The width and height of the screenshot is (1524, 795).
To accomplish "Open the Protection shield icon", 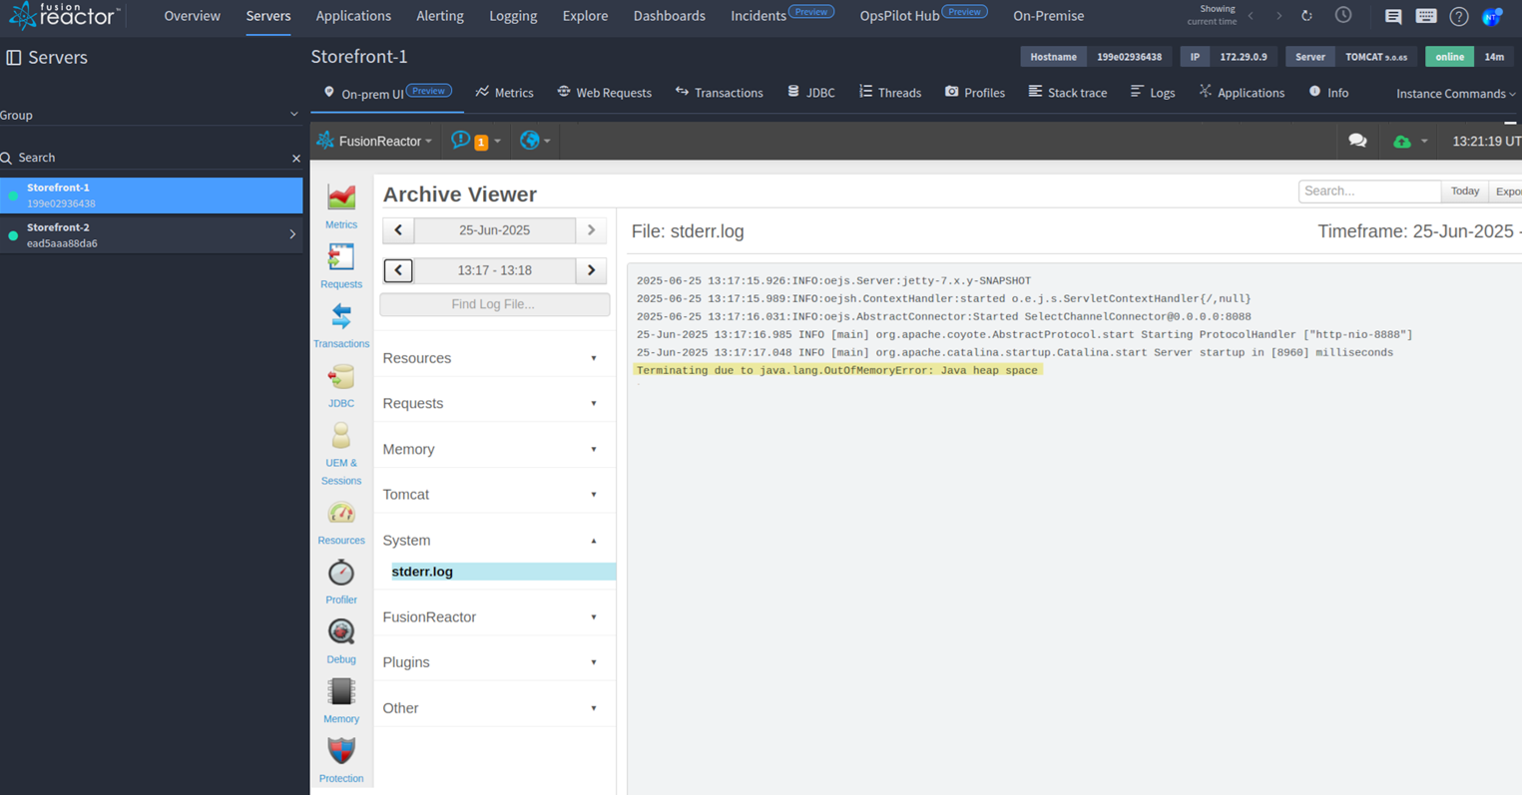I will coord(341,750).
